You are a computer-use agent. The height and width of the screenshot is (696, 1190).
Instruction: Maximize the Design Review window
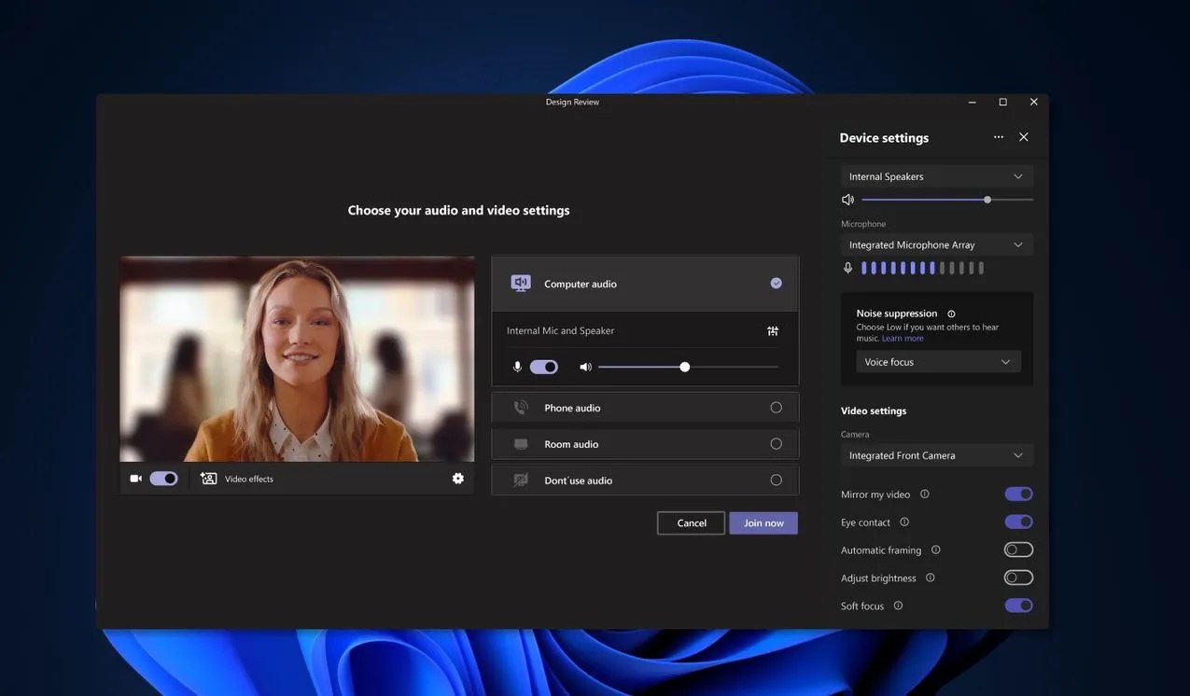pyautogui.click(x=1003, y=103)
